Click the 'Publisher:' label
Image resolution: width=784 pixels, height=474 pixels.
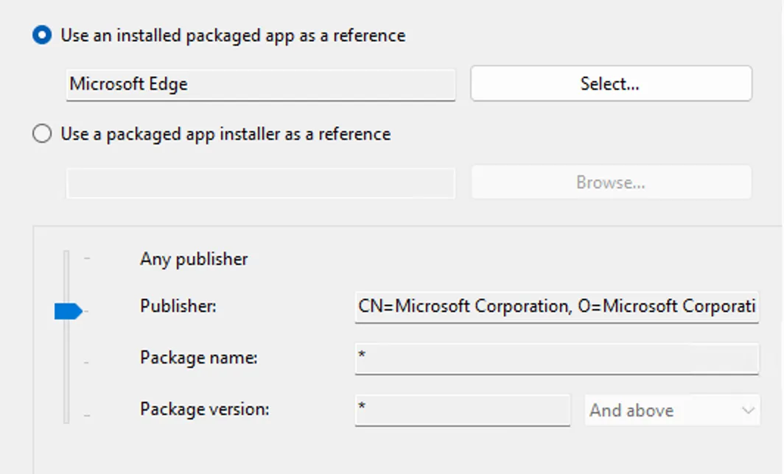(178, 305)
